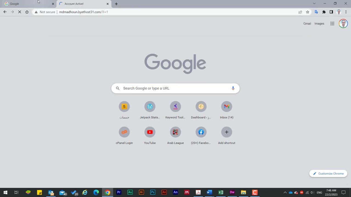The image size is (351, 197).
Task: Bookmark this tab with the star
Action: (x=308, y=12)
